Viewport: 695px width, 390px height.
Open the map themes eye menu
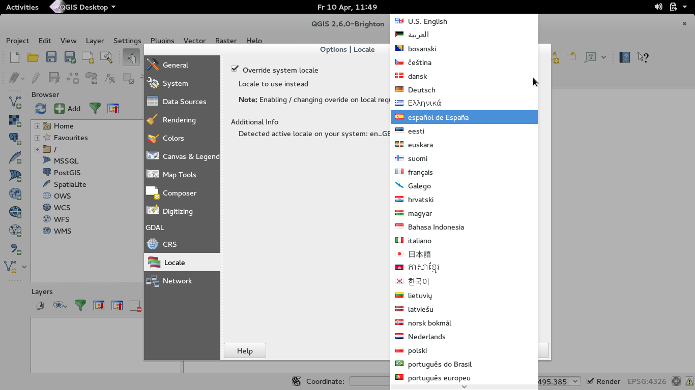pyautogui.click(x=60, y=305)
